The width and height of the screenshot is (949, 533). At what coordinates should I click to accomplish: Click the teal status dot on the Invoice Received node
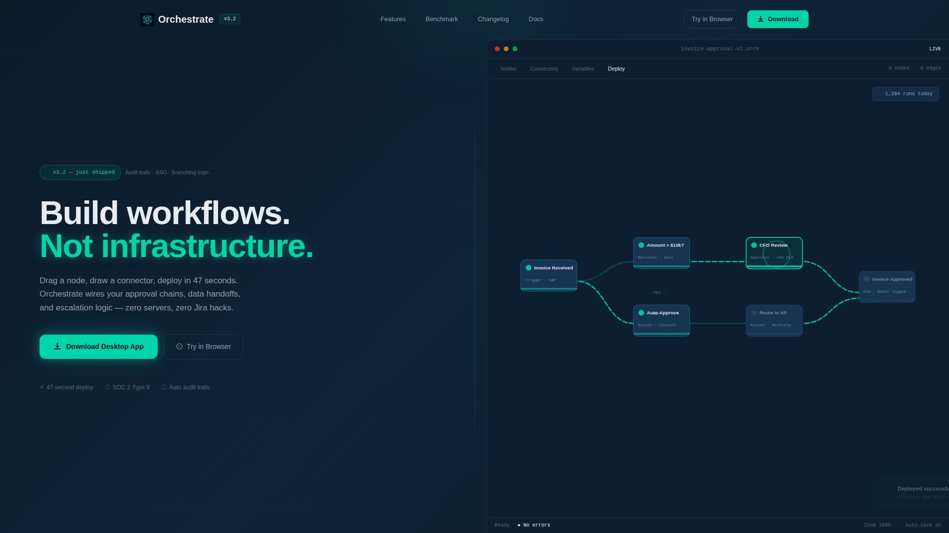[528, 268]
